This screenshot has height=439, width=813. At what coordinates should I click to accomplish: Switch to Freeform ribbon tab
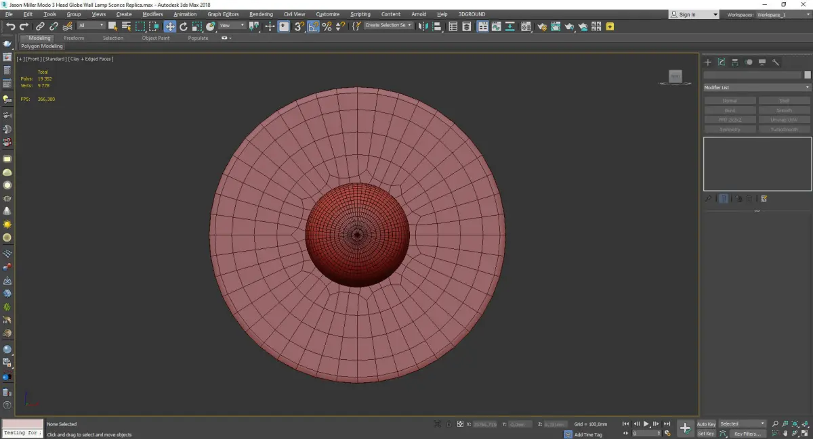tap(74, 38)
